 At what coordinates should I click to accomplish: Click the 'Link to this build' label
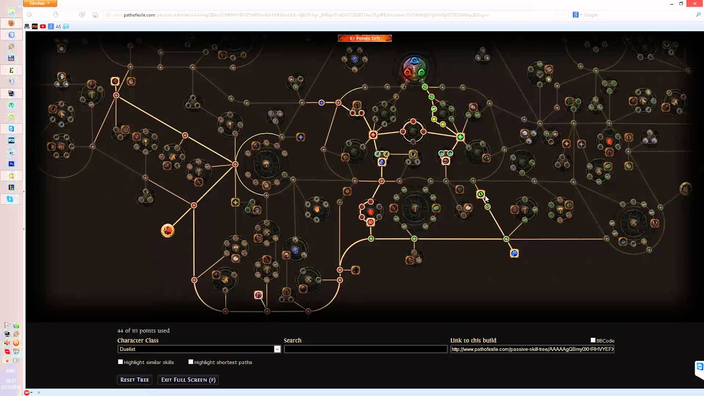coord(474,340)
